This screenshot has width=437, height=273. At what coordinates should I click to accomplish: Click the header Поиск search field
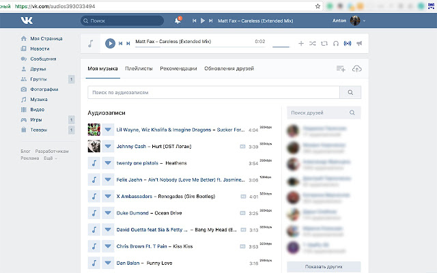pyautogui.click(x=122, y=20)
